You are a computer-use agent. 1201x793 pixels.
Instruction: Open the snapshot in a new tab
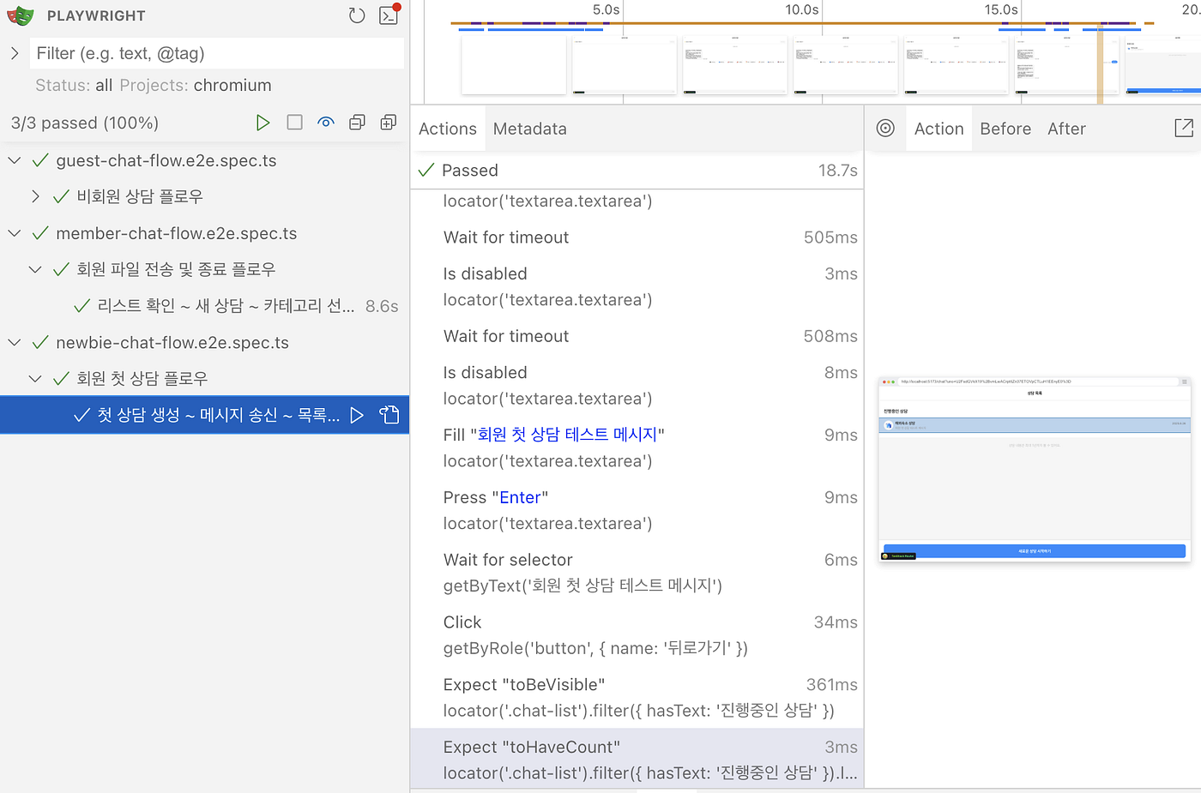[x=1184, y=128]
